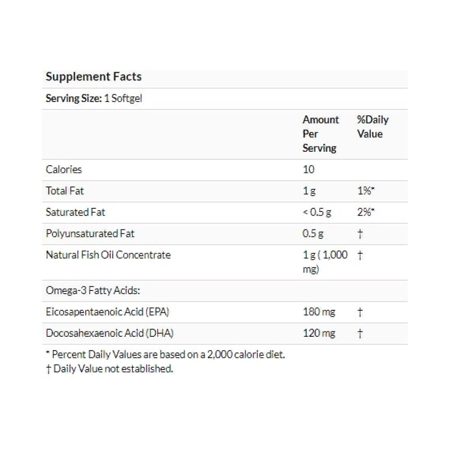Click the Saturated Fat 2% daily value
Image resolution: width=449 pixels, height=449 pixels.
pos(366,212)
